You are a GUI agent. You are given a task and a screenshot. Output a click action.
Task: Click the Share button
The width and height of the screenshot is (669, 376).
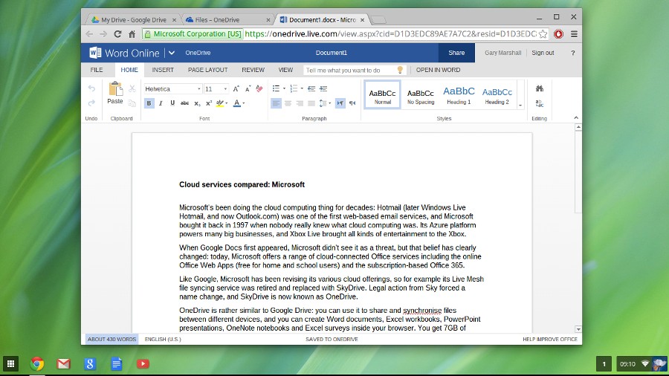[x=456, y=53]
